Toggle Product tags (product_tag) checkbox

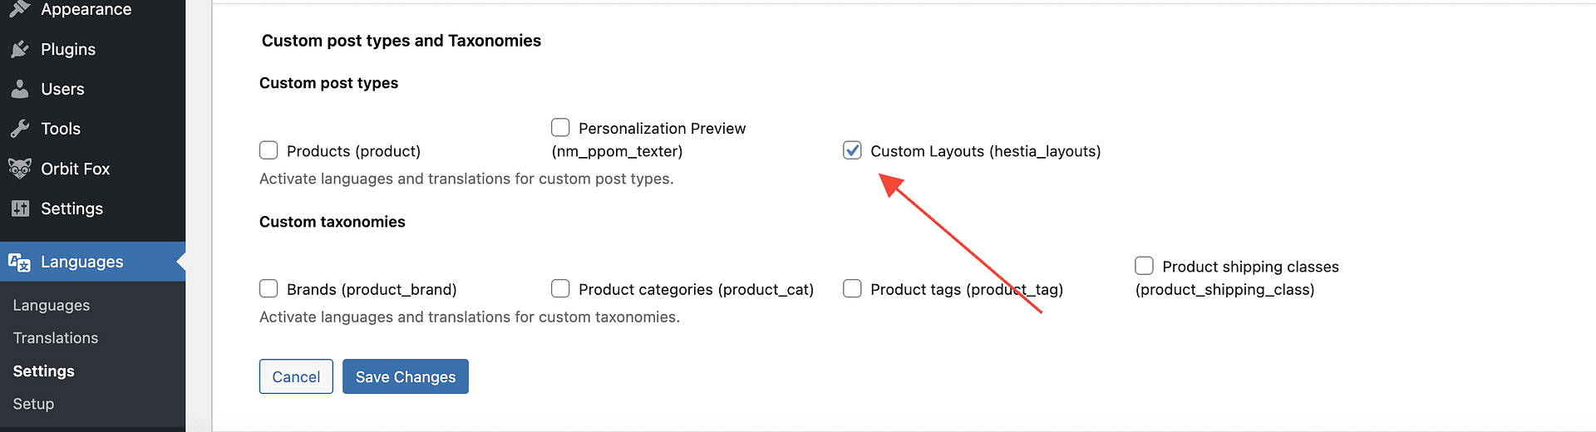852,288
